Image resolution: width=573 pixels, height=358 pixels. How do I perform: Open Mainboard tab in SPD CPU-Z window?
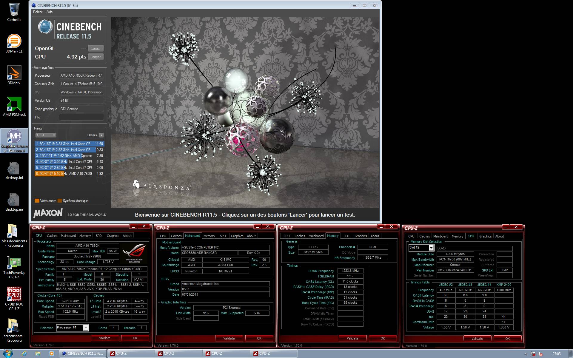[x=441, y=236]
